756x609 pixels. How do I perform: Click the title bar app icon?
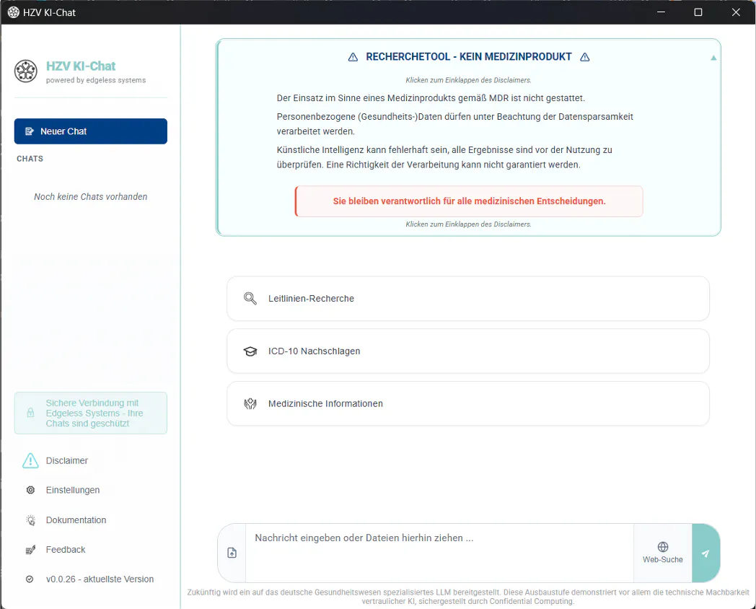pyautogui.click(x=14, y=12)
